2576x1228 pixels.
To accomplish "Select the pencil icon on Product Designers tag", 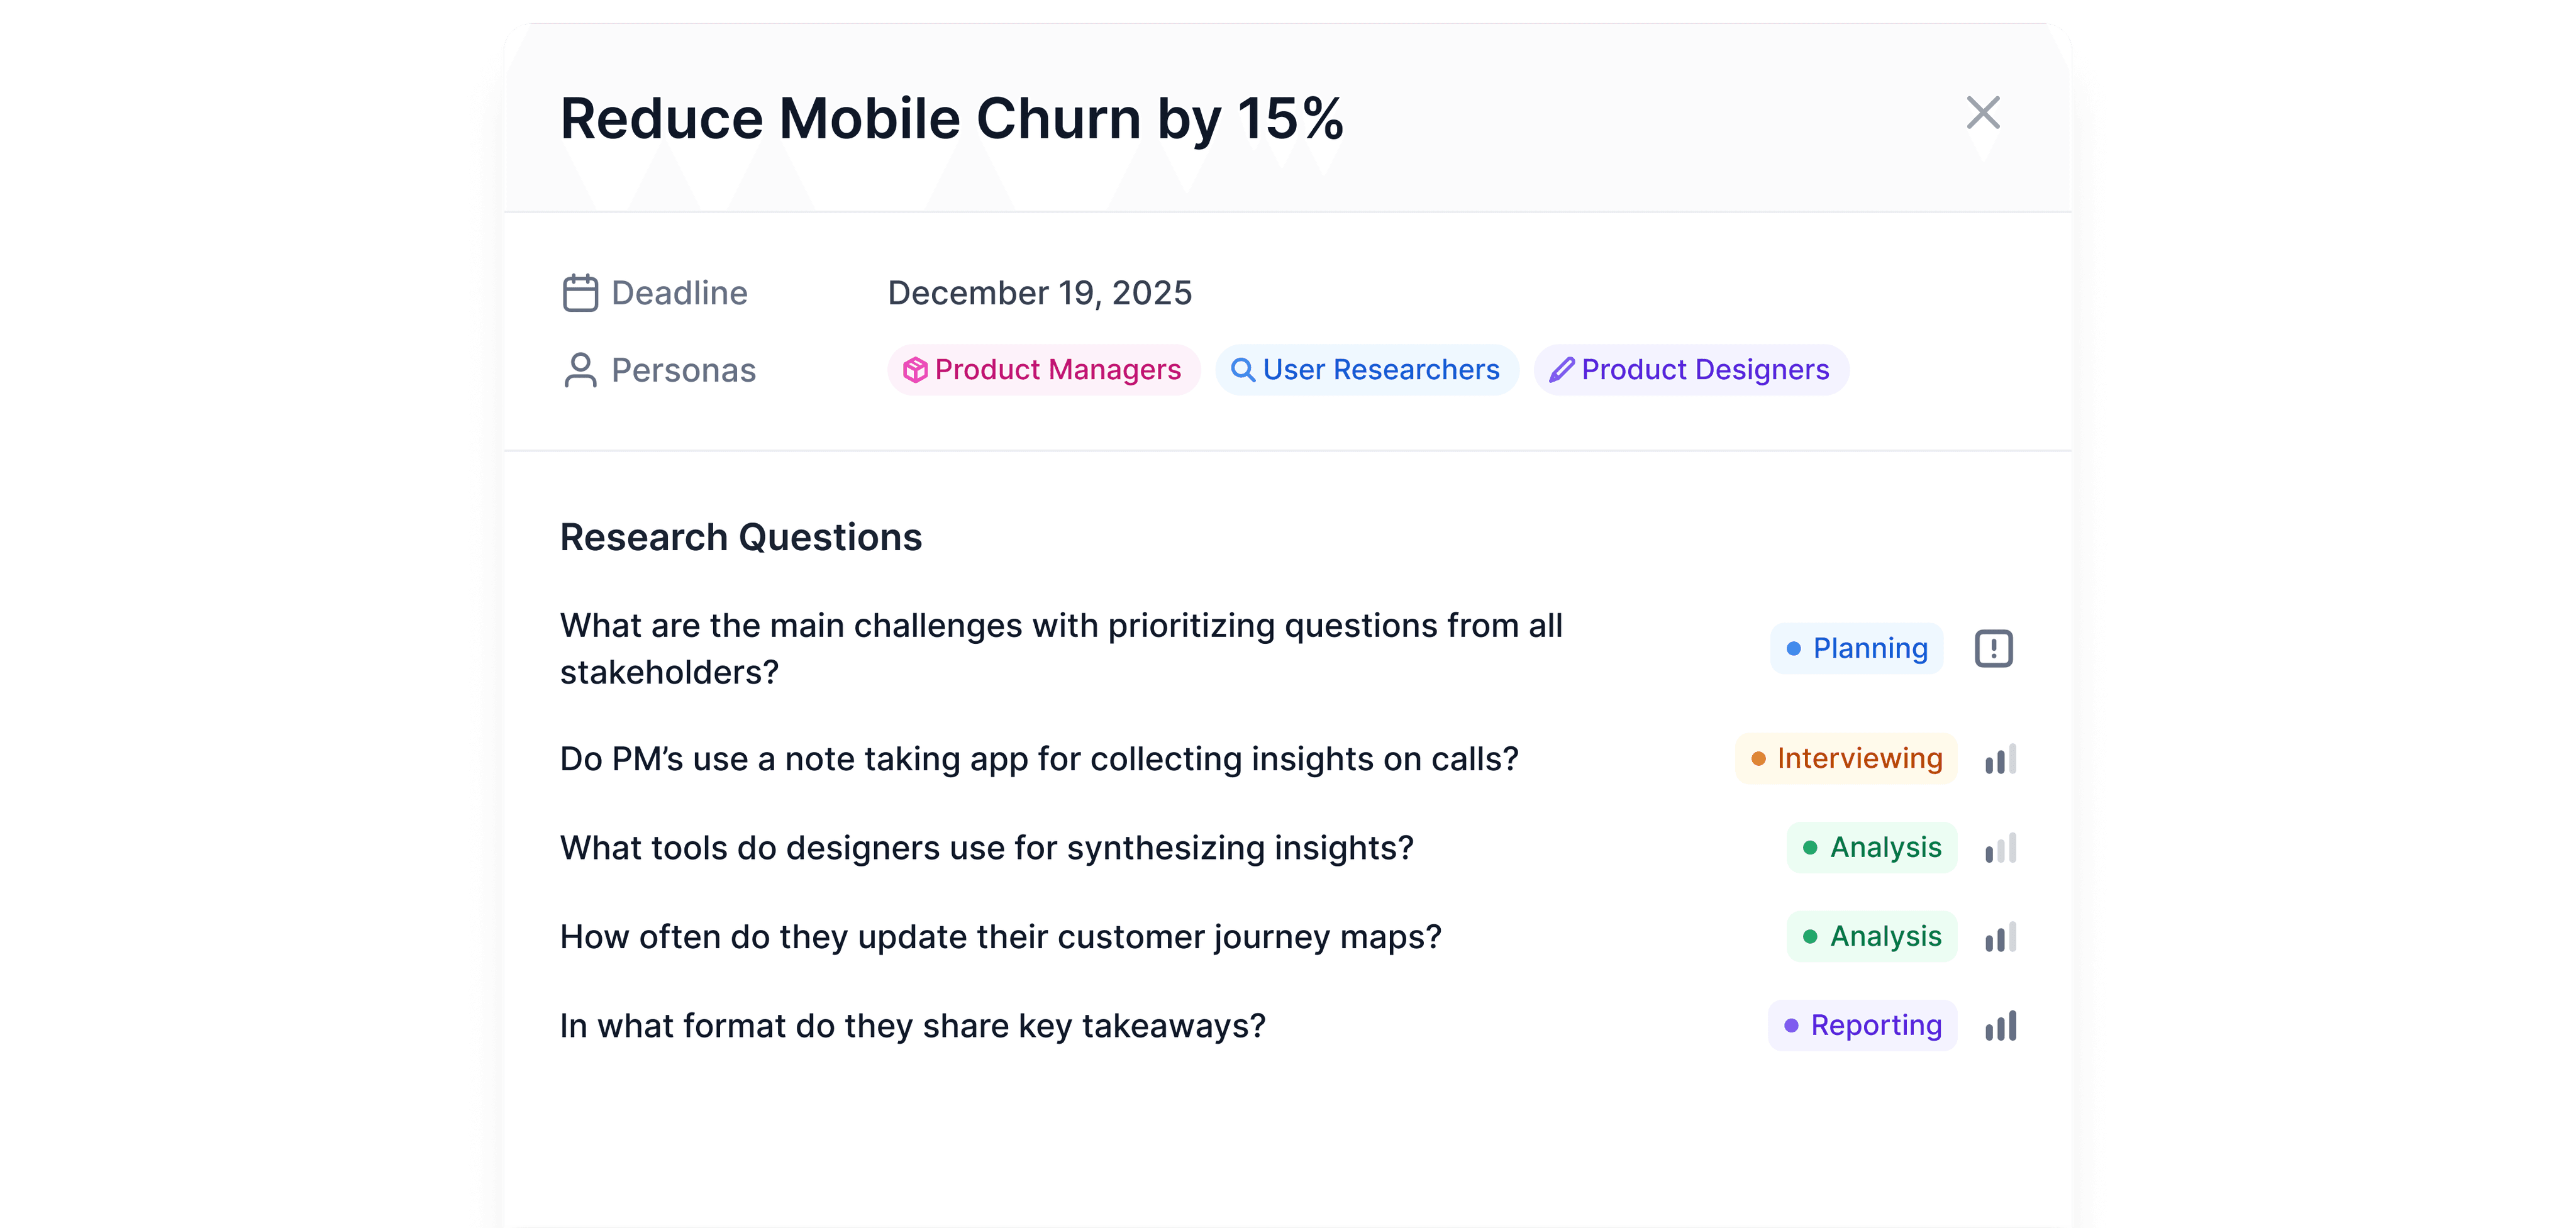I will pyautogui.click(x=1562, y=370).
